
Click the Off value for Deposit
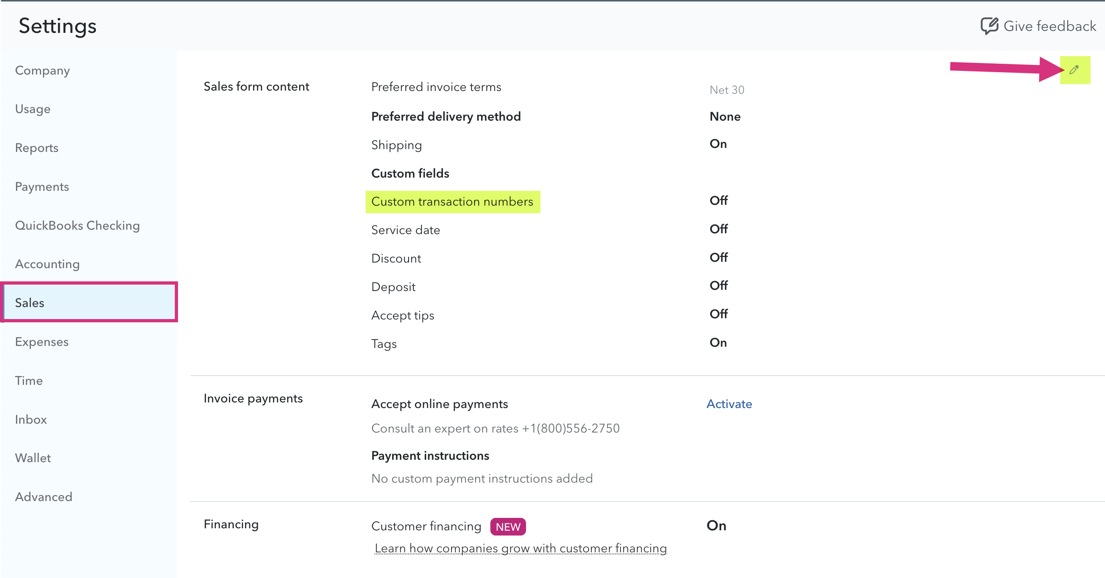click(x=718, y=285)
